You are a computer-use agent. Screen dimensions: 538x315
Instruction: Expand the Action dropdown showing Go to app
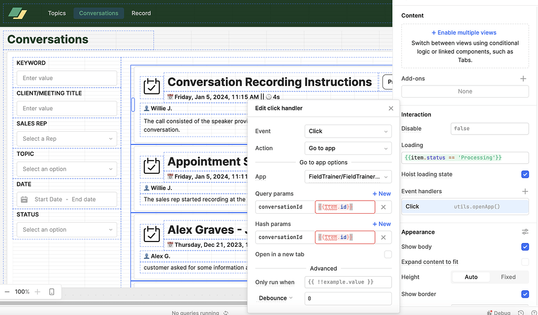click(348, 148)
